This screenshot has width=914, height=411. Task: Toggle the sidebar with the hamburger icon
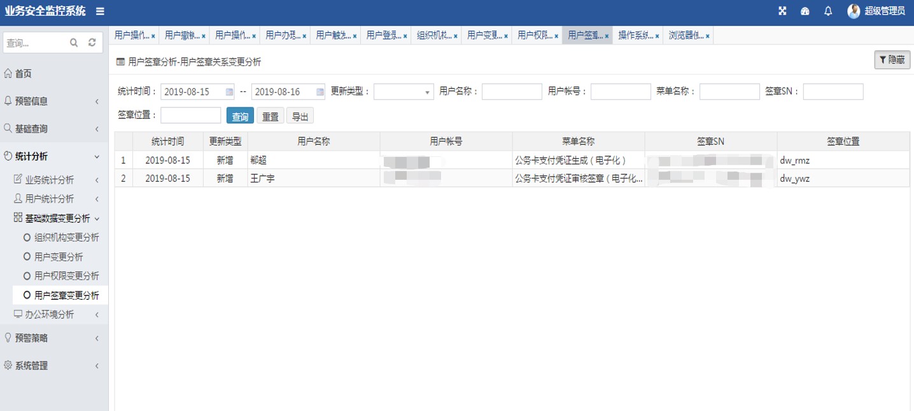point(101,11)
